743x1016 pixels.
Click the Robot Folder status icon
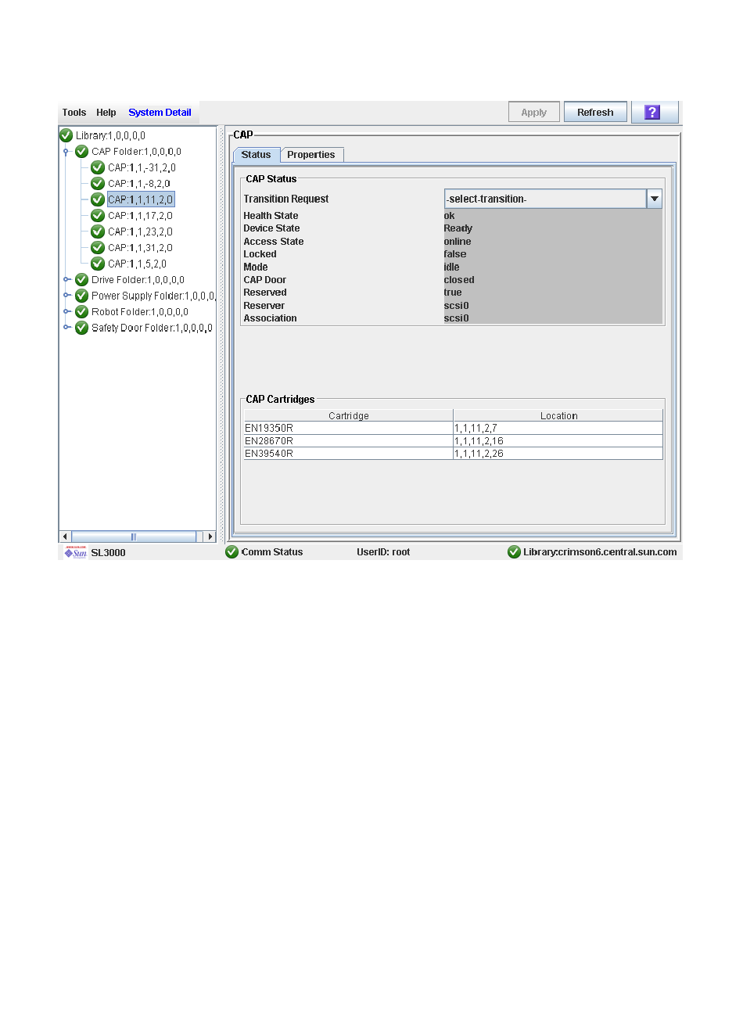(82, 312)
